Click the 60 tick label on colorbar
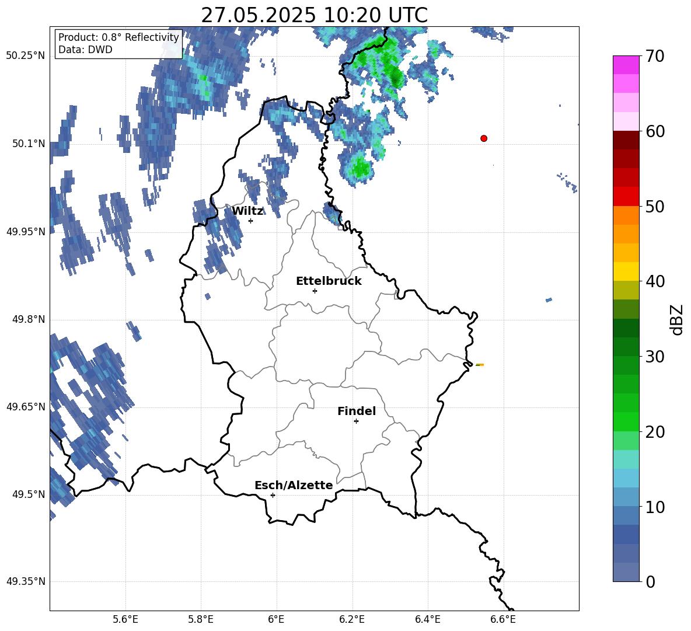This screenshot has height=631, width=691. click(x=654, y=131)
